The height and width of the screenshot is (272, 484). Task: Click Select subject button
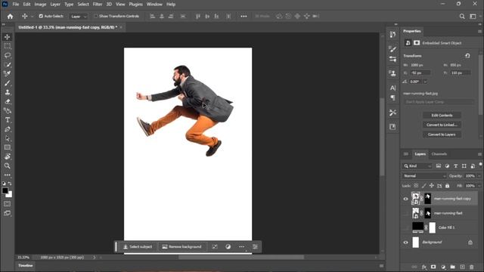138,247
